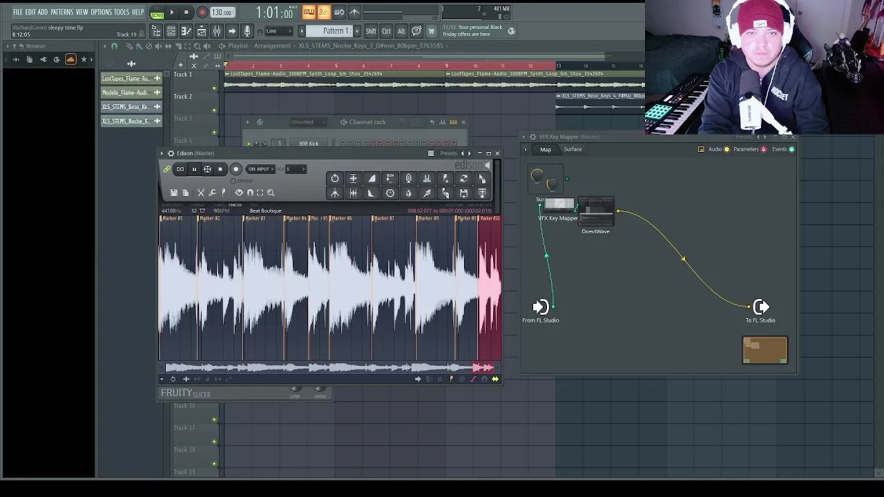Image resolution: width=884 pixels, height=497 pixels.
Task: Mute Track 2 via its green dot
Action: click(214, 110)
